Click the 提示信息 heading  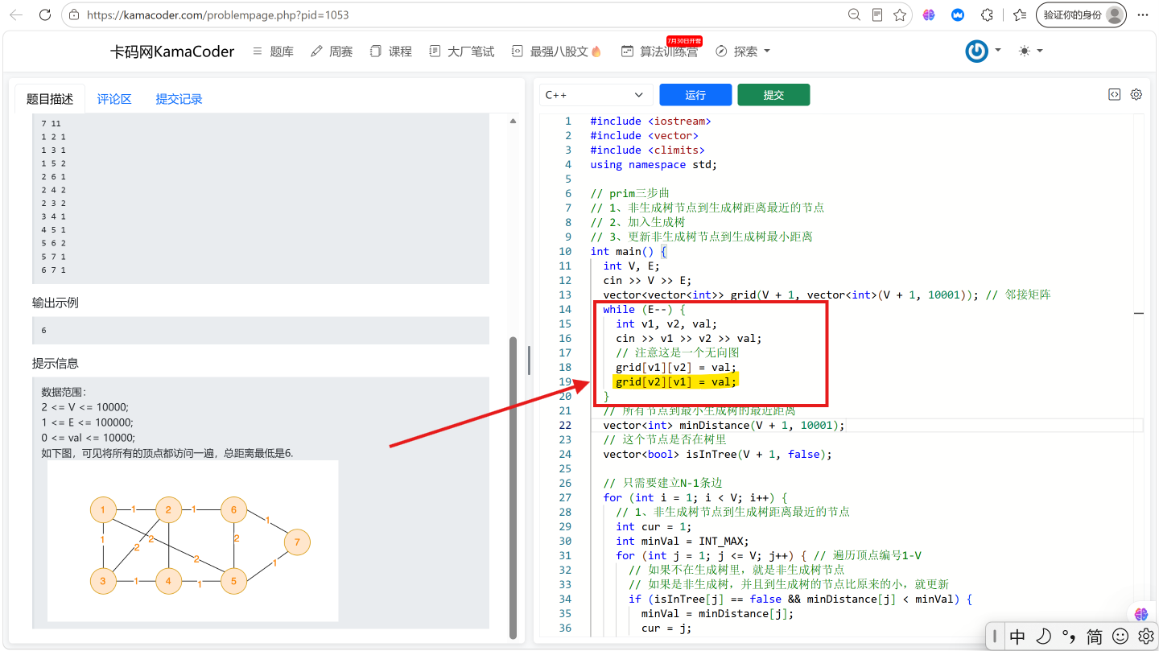point(56,363)
